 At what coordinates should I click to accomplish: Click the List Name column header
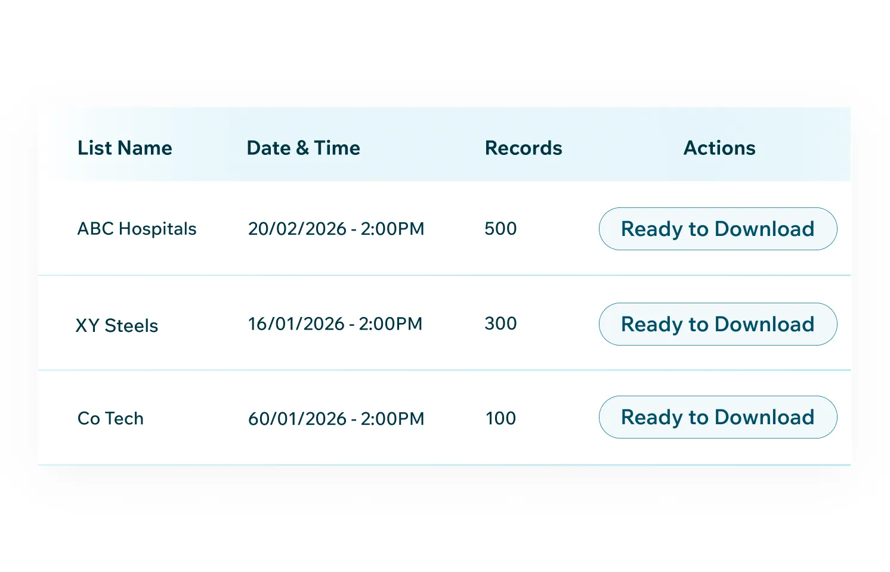click(125, 148)
